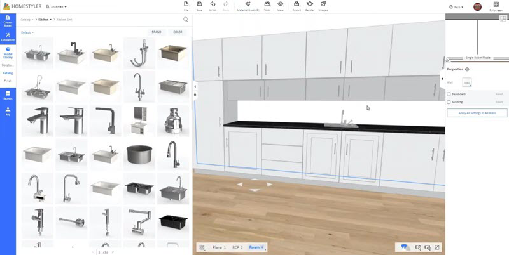509x255 pixels.
Task: Click the Undo arrow icon
Action: click(x=214, y=5)
